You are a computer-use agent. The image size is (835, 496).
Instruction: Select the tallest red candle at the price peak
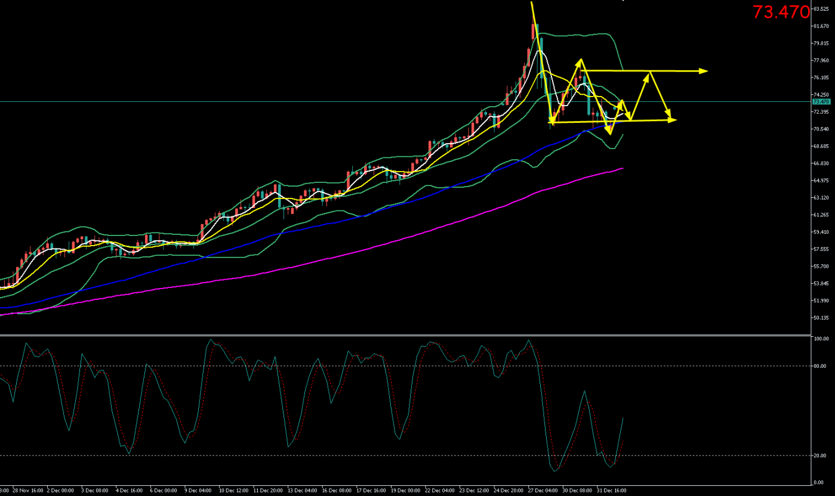(x=534, y=32)
